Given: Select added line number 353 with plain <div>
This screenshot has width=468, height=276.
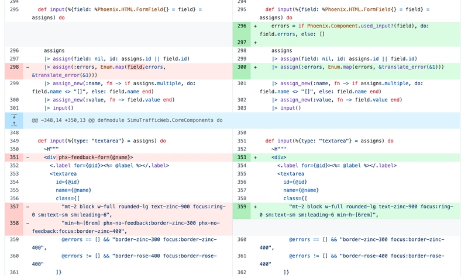Looking at the screenshot, I should [242, 157].
